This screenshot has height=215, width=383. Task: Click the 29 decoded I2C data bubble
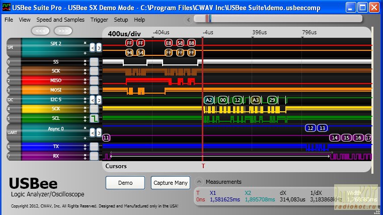point(272,100)
